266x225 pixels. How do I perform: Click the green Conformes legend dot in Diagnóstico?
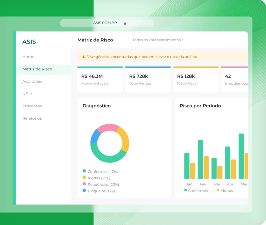point(84,171)
